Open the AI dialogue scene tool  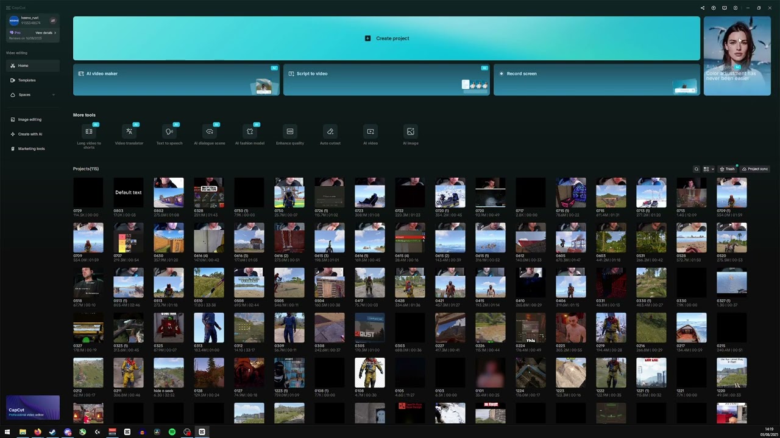pyautogui.click(x=210, y=134)
